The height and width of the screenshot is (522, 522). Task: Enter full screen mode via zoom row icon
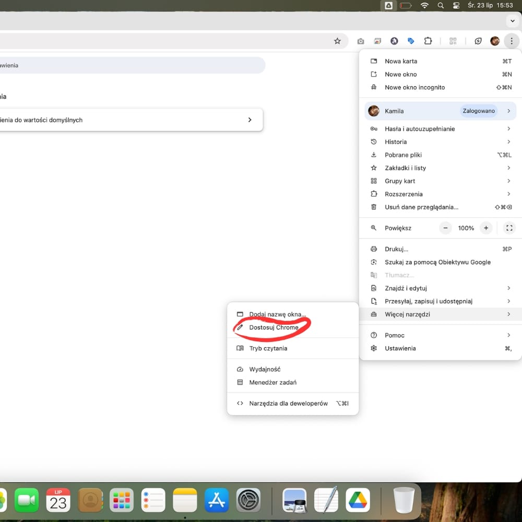[x=509, y=228]
